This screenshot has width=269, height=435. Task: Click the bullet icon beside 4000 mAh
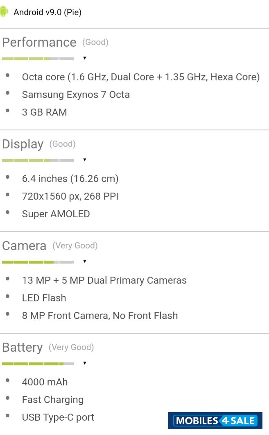tap(8, 380)
